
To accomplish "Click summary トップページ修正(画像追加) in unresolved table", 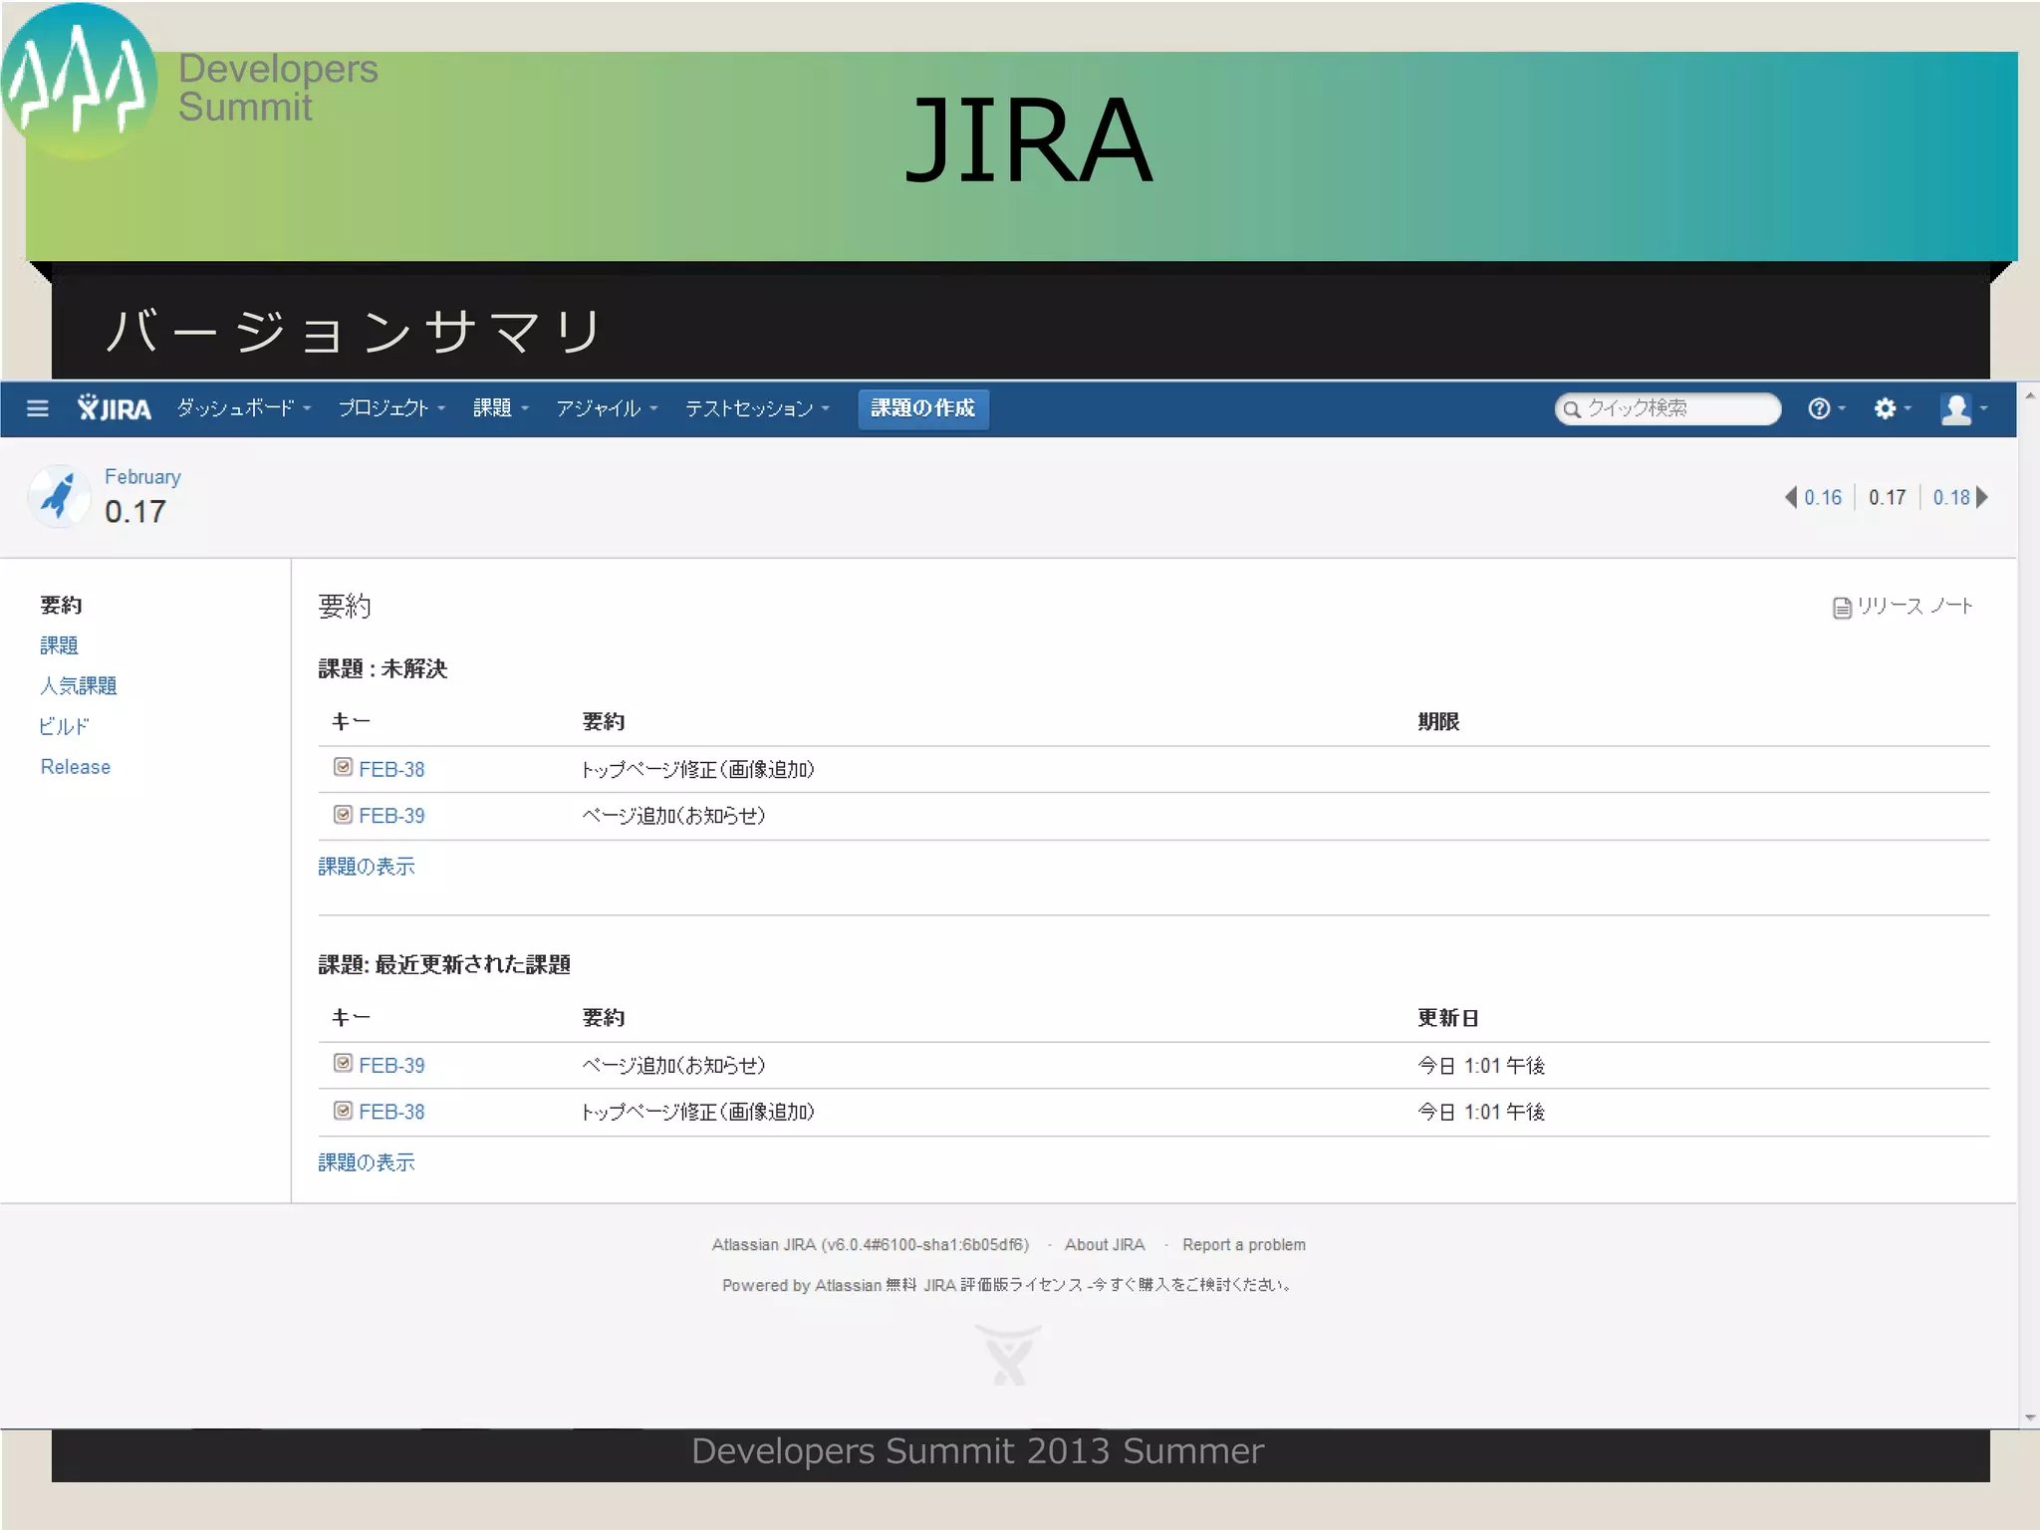I will tap(698, 769).
